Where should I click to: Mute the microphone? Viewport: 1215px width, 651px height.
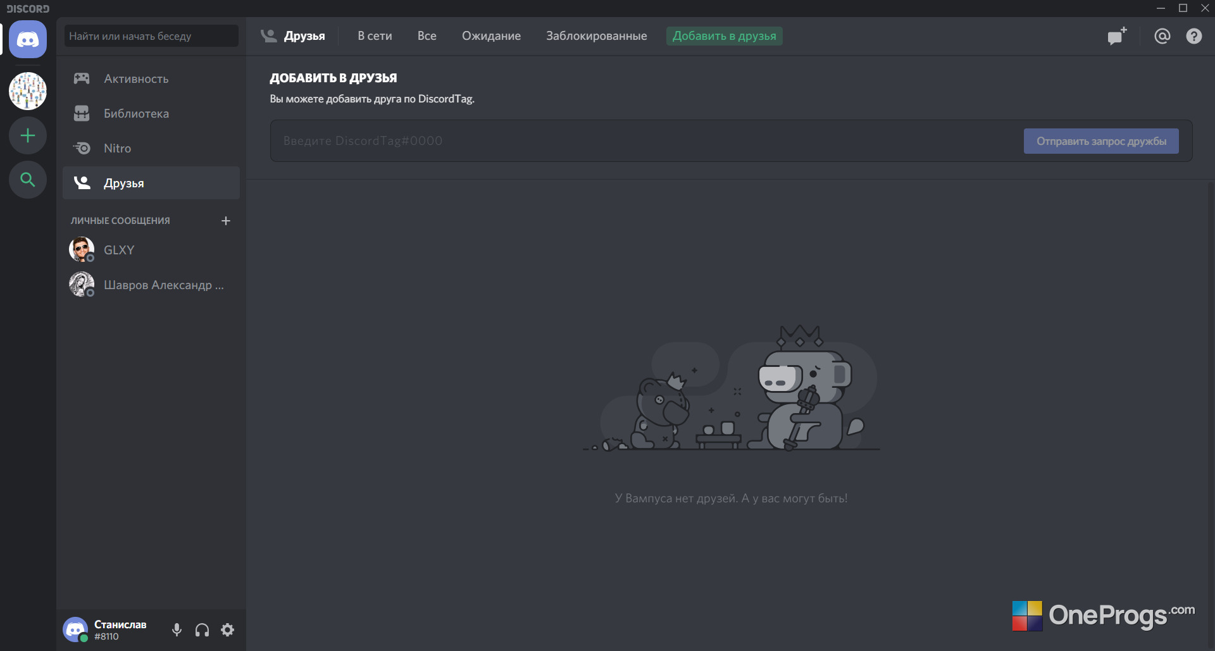point(177,629)
